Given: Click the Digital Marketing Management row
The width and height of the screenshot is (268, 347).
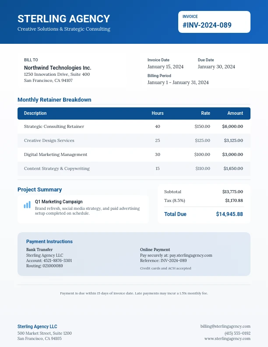Looking at the screenshot, I should pyautogui.click(x=134, y=154).
